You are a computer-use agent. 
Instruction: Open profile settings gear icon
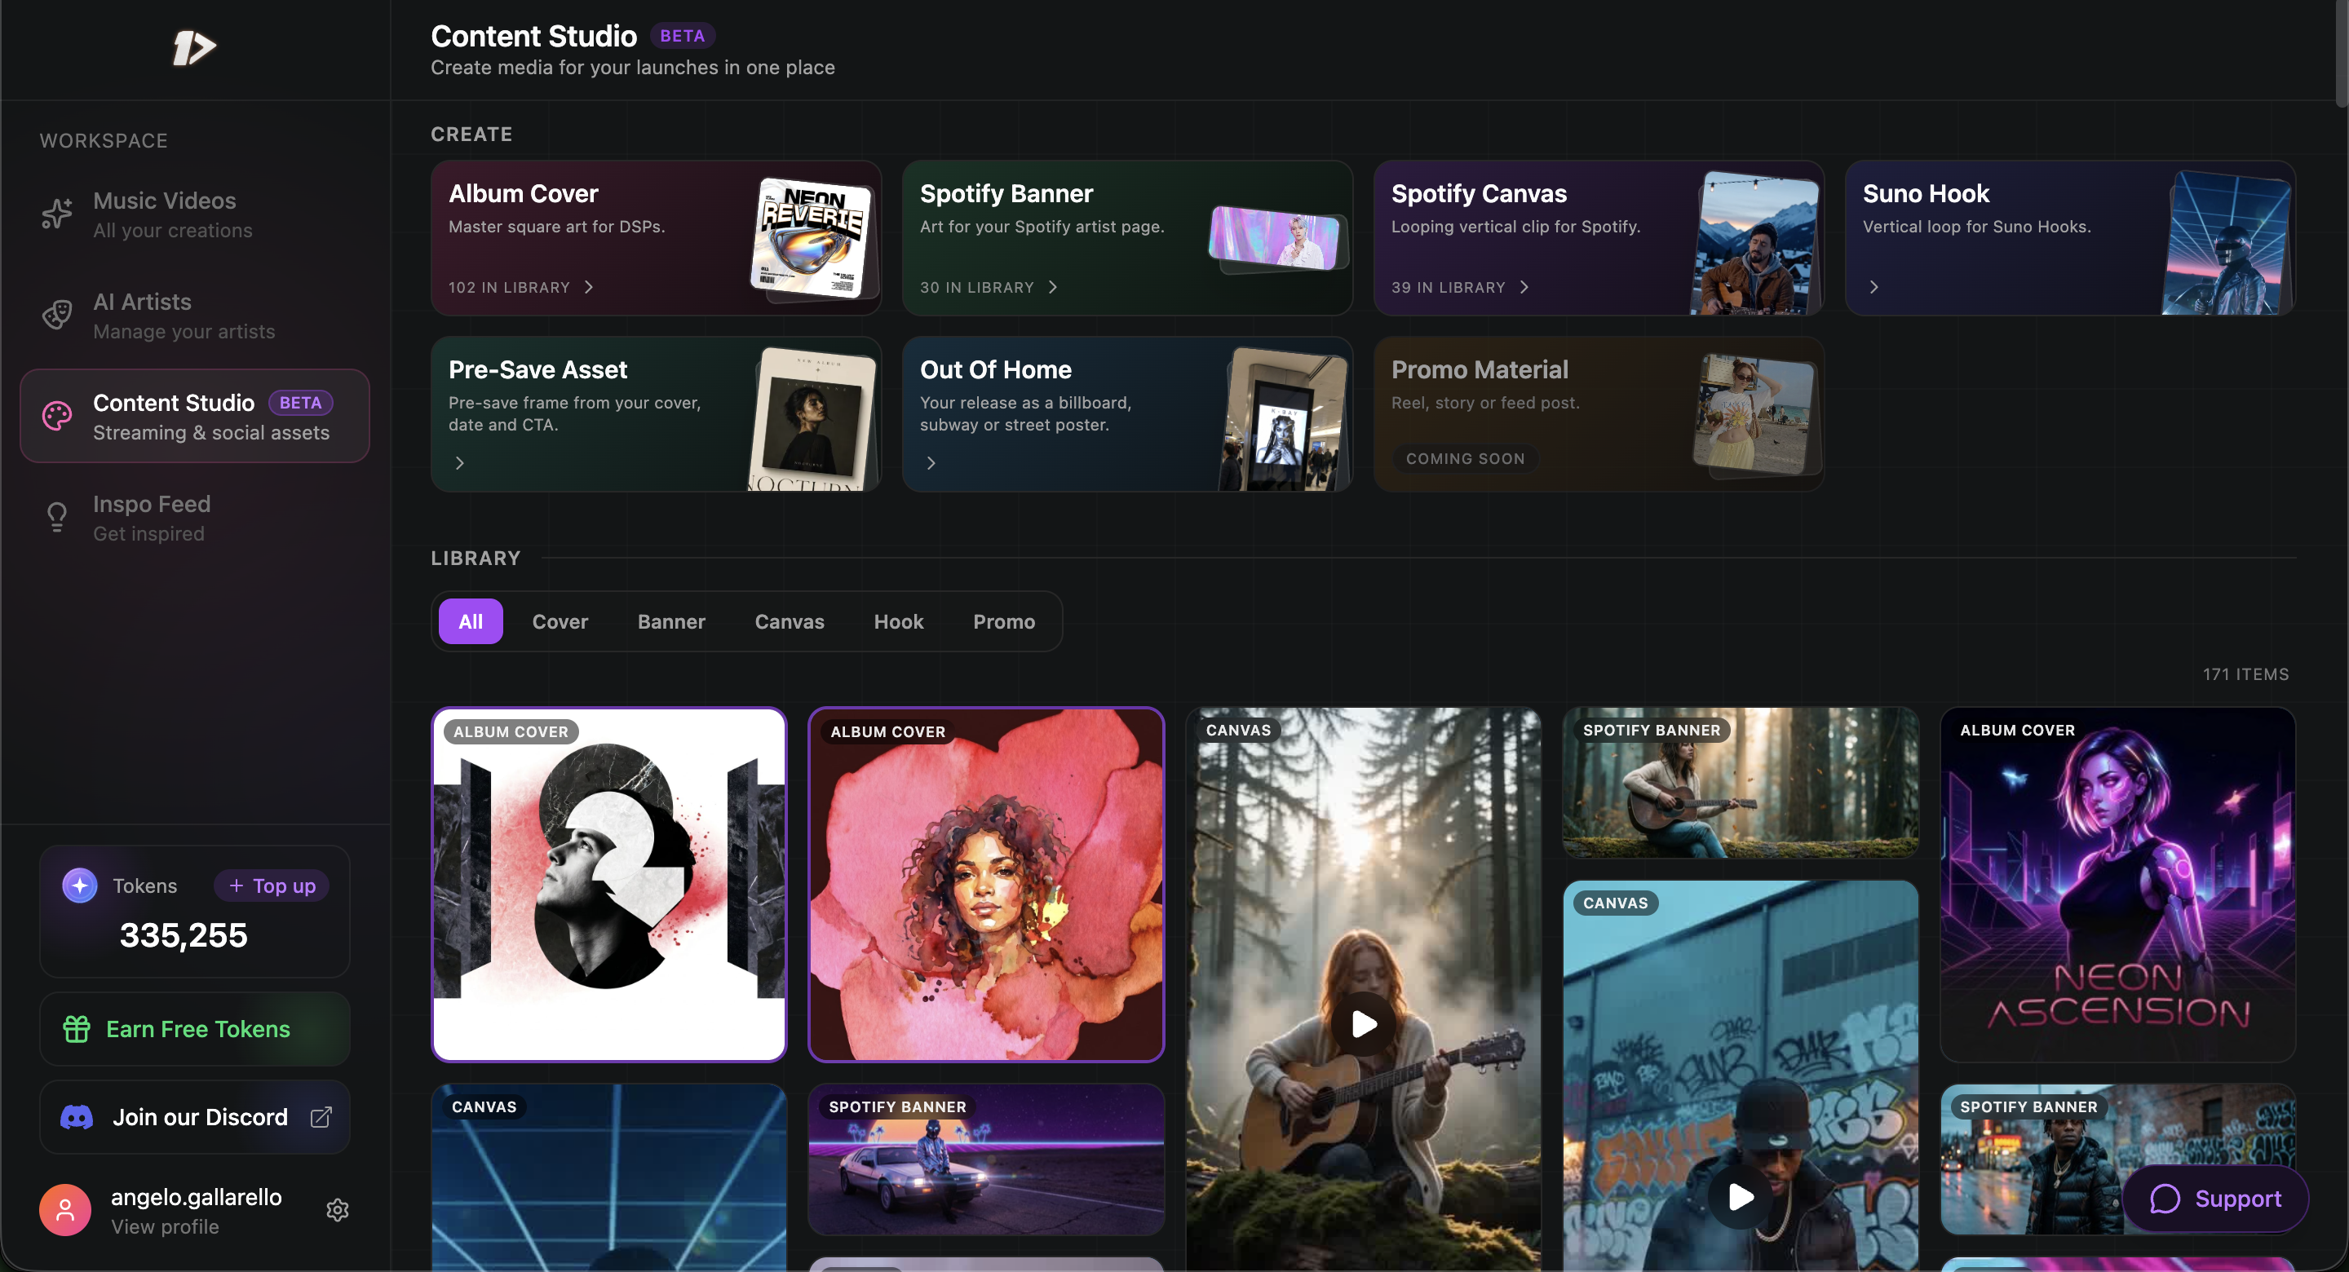pos(338,1209)
